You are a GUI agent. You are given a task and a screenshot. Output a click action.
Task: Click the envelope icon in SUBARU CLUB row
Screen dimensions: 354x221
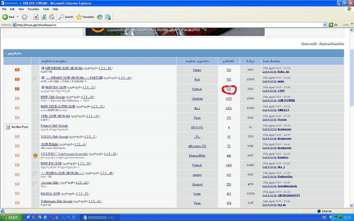[17, 79]
